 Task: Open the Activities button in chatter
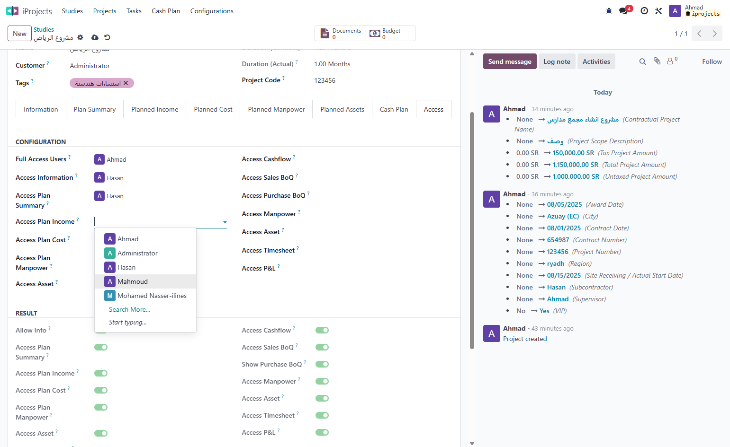point(596,61)
